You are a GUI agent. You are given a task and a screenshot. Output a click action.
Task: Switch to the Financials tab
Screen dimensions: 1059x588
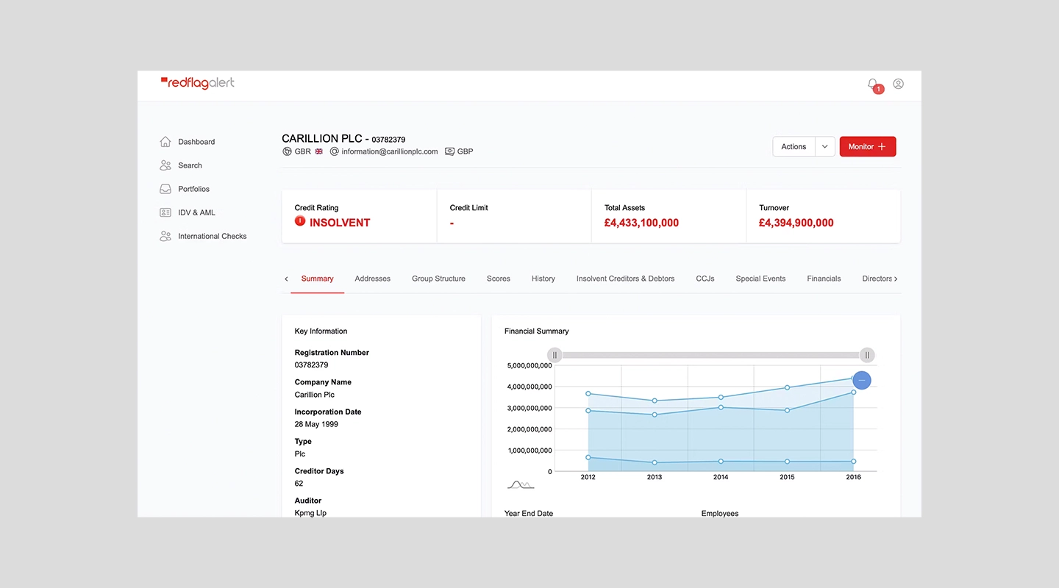[x=824, y=279]
